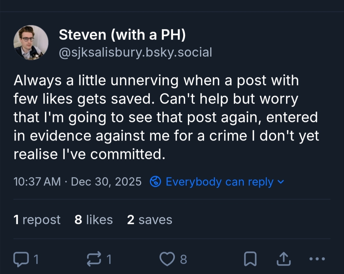View who liked via "8 likes"

(x=94, y=220)
